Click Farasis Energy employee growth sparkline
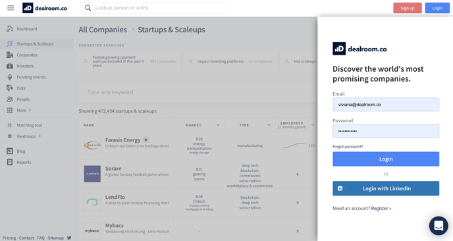 pyautogui.click(x=294, y=146)
